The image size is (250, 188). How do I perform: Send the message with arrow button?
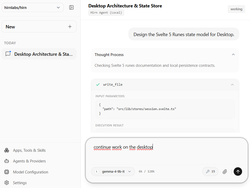(238, 172)
